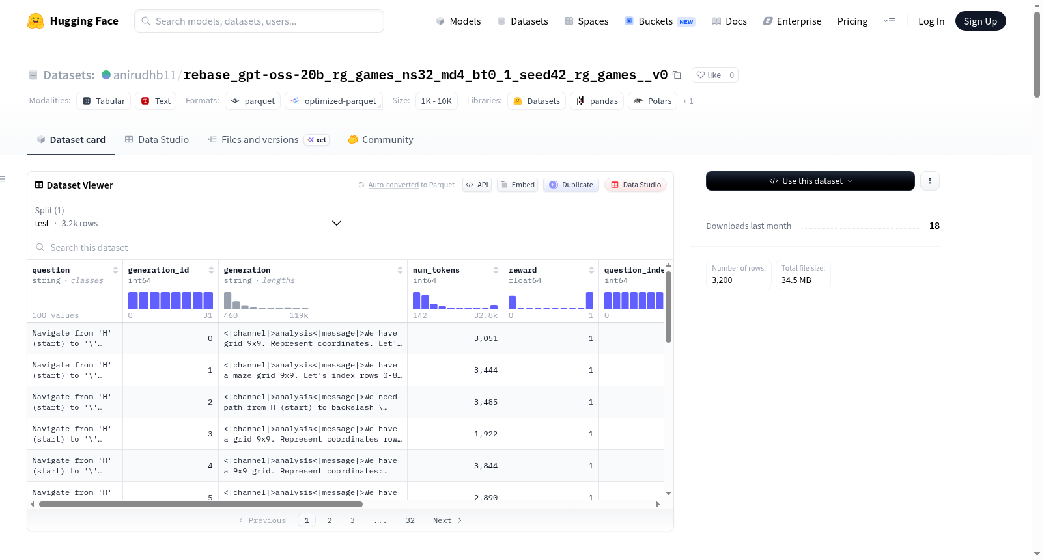Open the more options vertical dots button

tap(930, 181)
